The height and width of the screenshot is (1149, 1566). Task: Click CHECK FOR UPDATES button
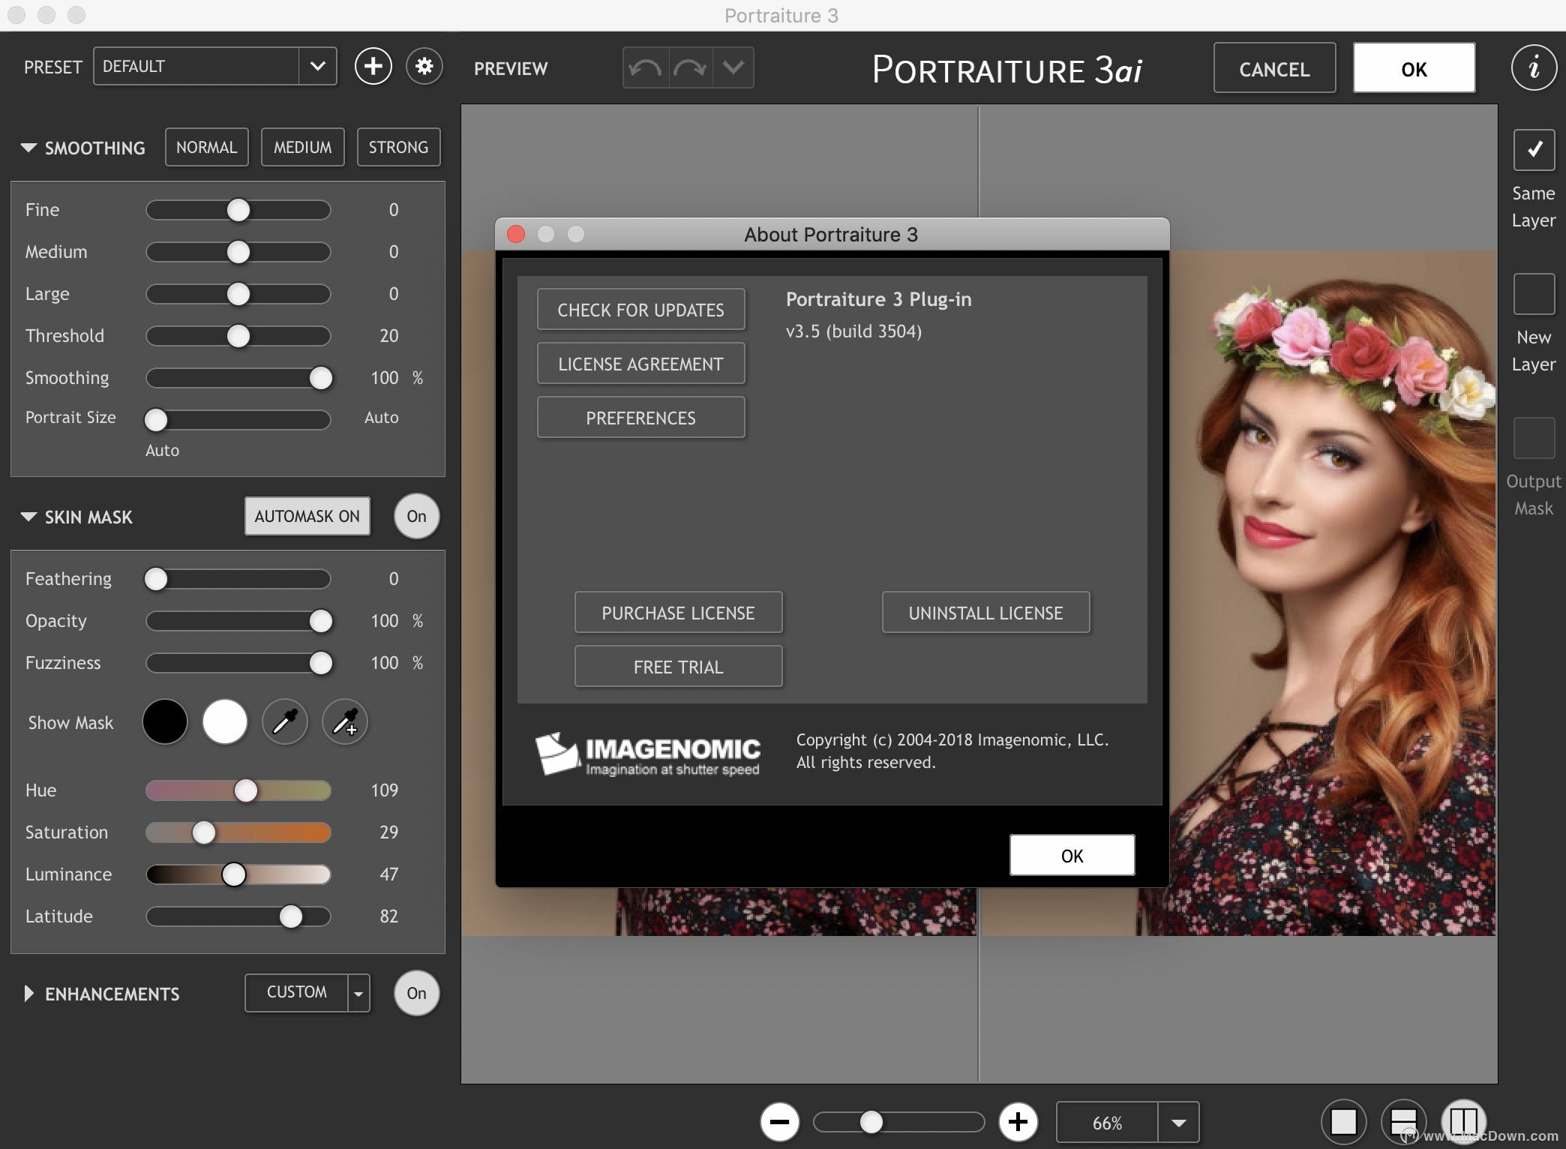pyautogui.click(x=640, y=310)
